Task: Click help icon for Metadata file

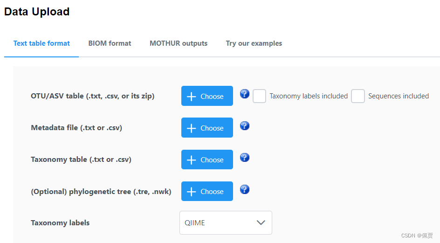Action: click(x=245, y=126)
